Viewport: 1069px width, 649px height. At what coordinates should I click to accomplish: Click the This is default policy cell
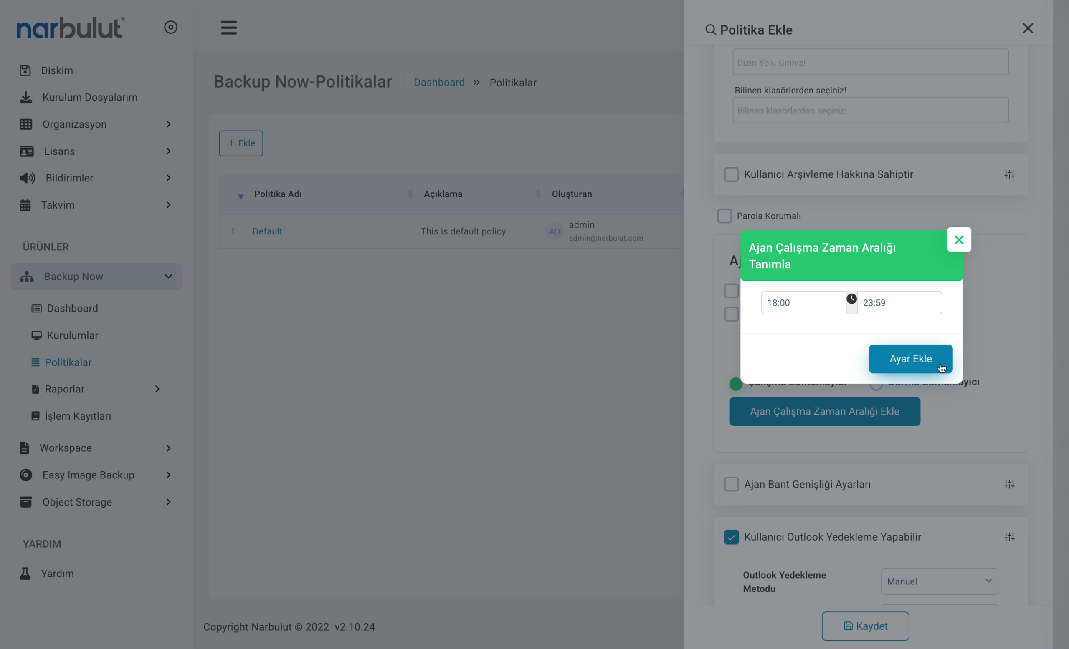click(x=463, y=231)
